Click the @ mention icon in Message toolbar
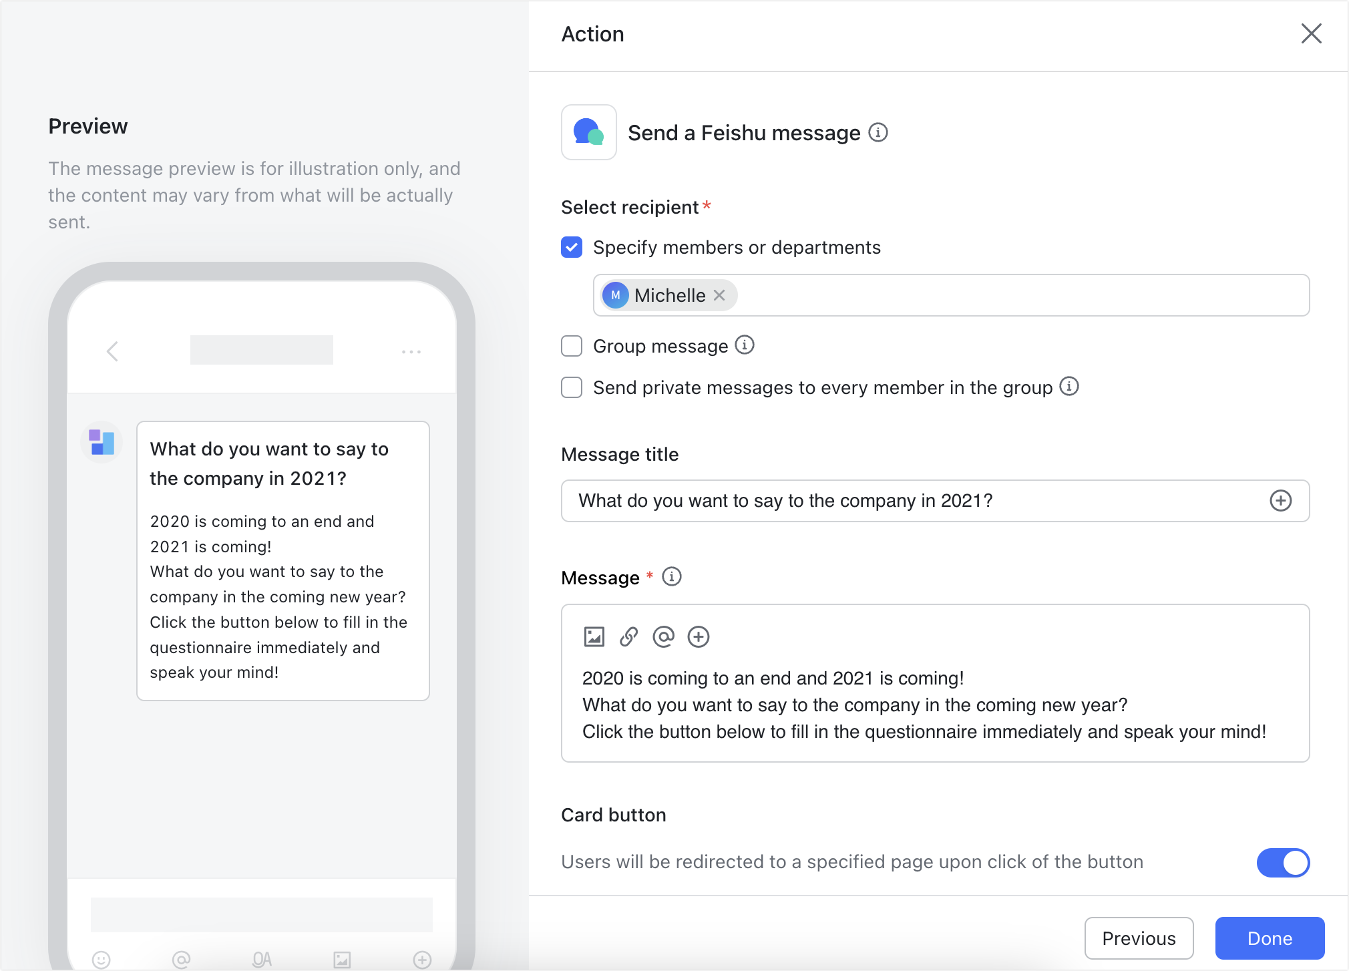The width and height of the screenshot is (1349, 971). [x=663, y=636]
